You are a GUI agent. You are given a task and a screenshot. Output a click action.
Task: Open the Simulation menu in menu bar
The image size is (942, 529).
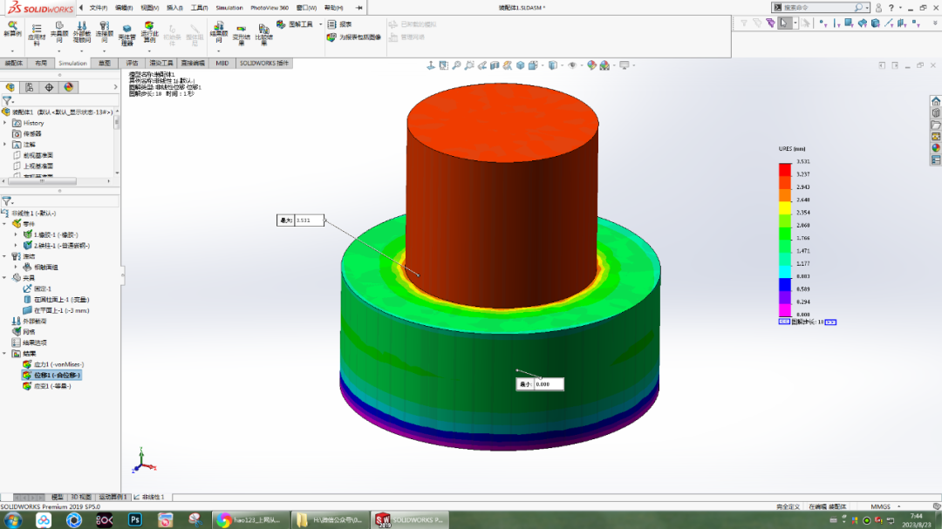[231, 7]
